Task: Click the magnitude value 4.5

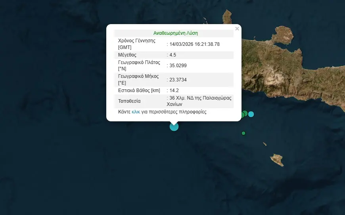Action: click(x=174, y=55)
